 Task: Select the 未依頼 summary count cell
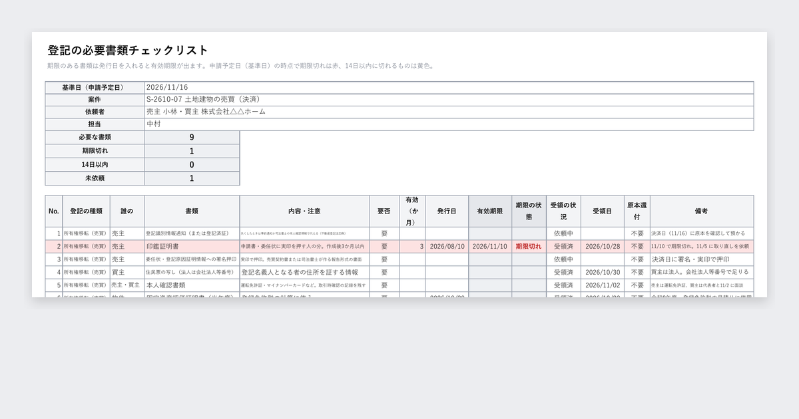(x=192, y=178)
